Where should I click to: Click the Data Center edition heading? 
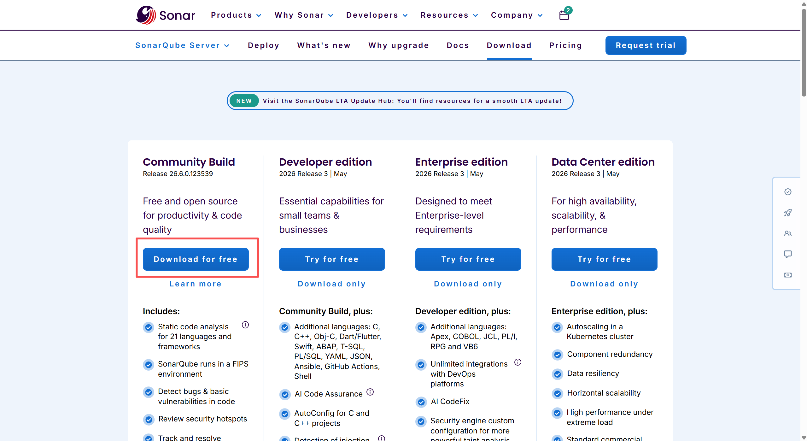pyautogui.click(x=603, y=162)
